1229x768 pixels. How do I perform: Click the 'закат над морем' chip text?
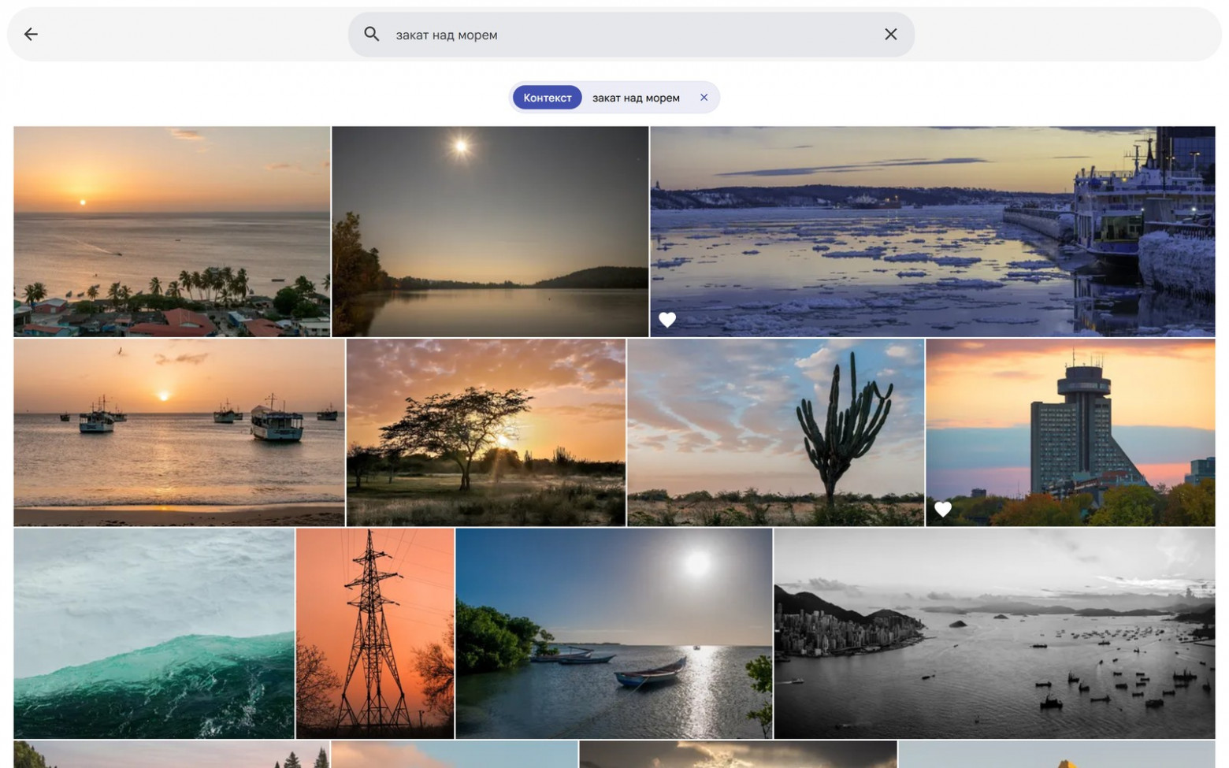tap(636, 98)
